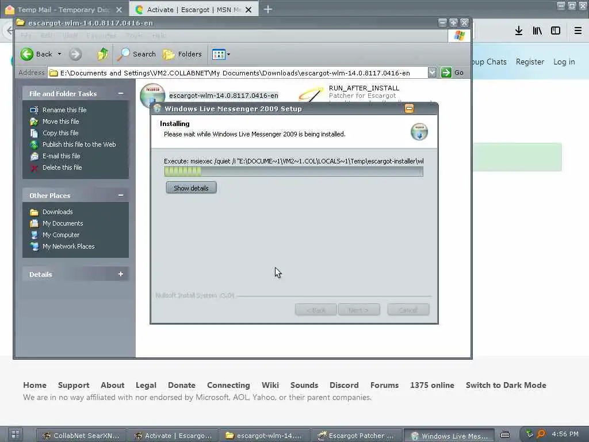Viewport: 589px width, 442px height.
Task: Click the Windows flag logo in Explorer
Action: click(x=459, y=36)
